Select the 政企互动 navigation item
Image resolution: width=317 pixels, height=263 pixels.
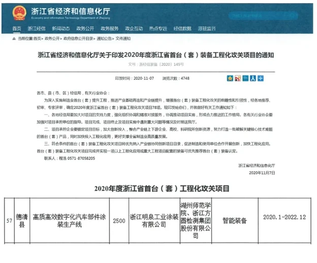tap(134, 28)
